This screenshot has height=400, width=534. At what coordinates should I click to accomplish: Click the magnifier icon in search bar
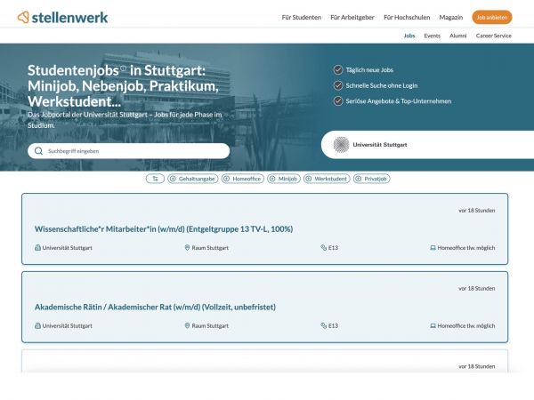38,151
